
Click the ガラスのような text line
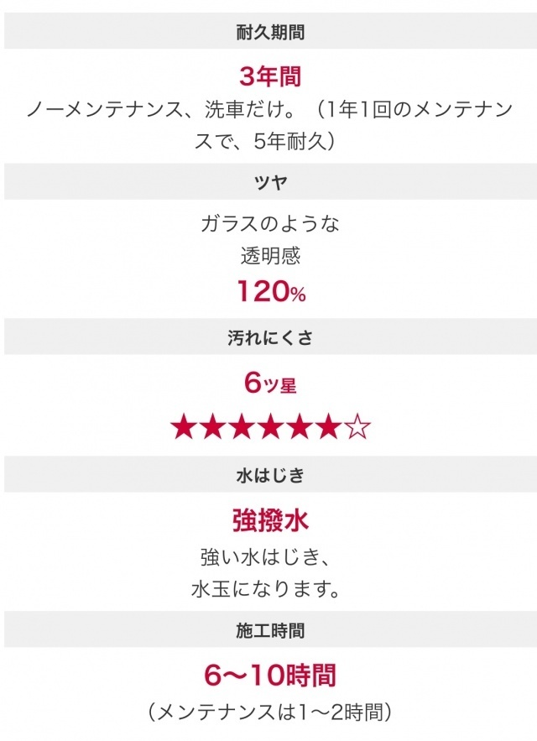point(270,224)
